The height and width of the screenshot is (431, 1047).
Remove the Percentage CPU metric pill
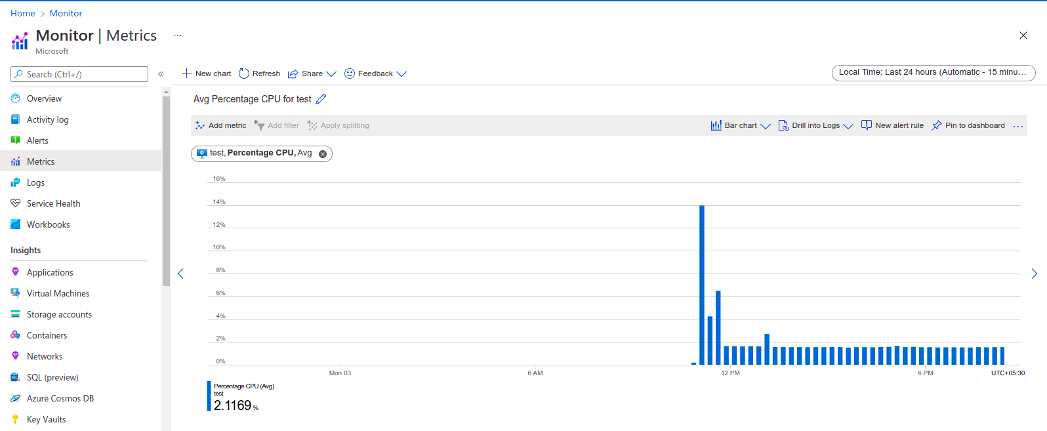323,154
